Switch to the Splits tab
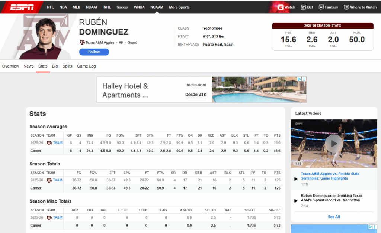Image resolution: width=381 pixels, height=233 pixels. pos(67,66)
